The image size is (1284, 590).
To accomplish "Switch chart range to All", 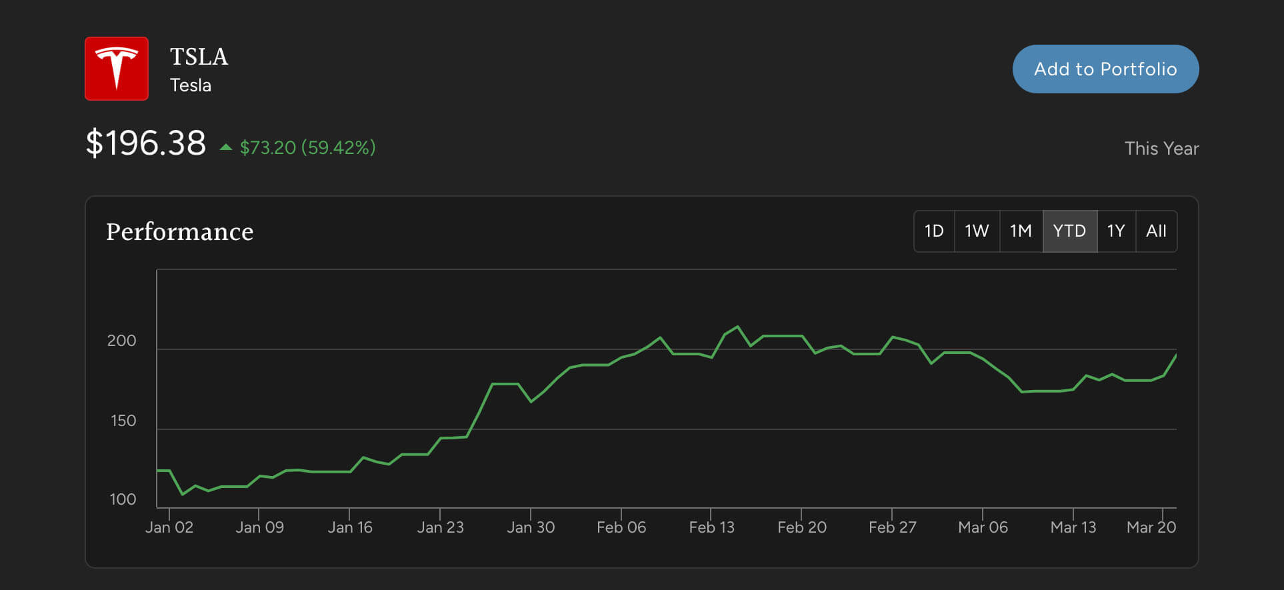I will pyautogui.click(x=1156, y=231).
